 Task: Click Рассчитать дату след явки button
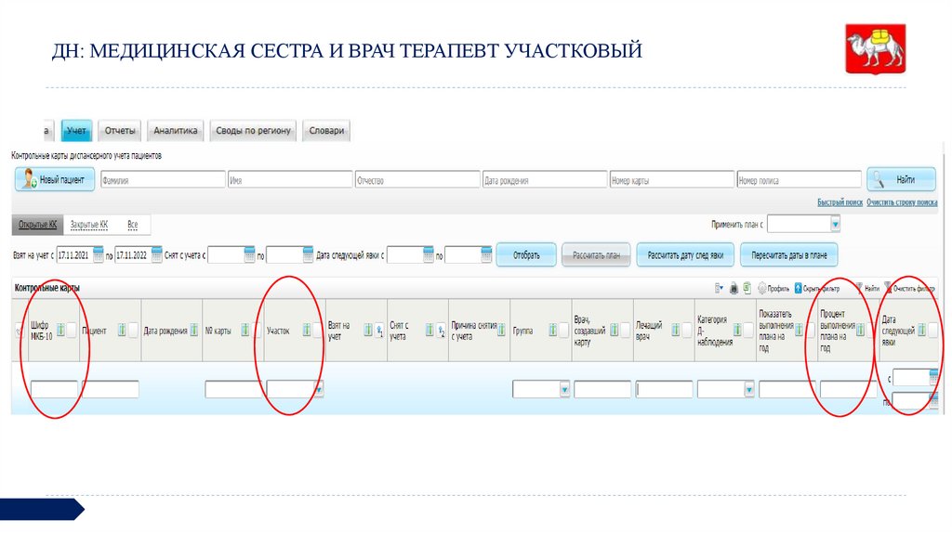pos(685,255)
